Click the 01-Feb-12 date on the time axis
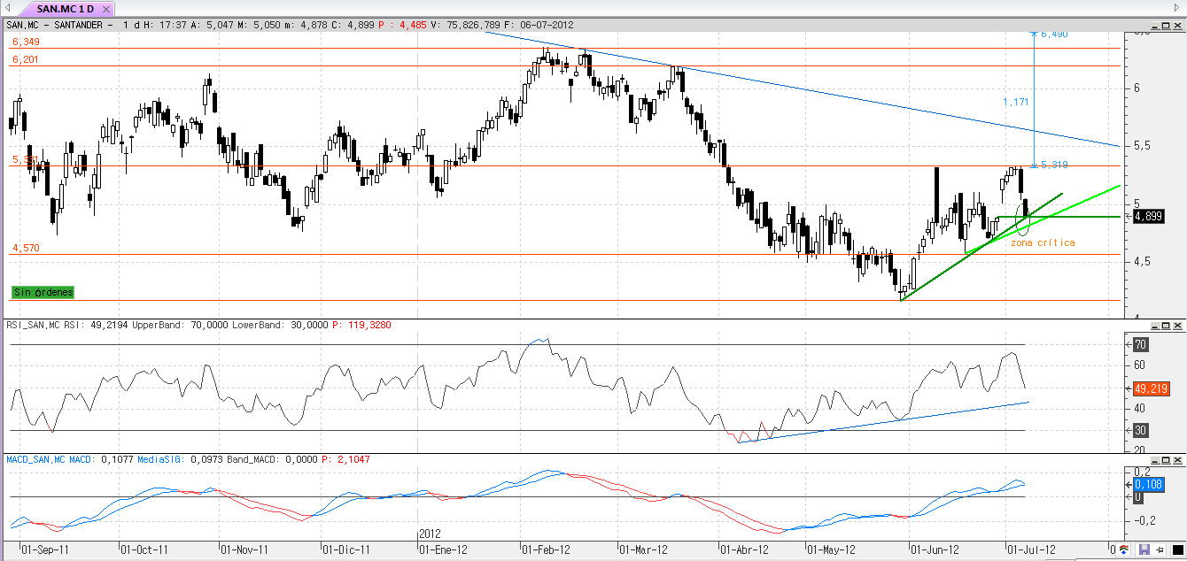The image size is (1187, 561). tap(546, 549)
